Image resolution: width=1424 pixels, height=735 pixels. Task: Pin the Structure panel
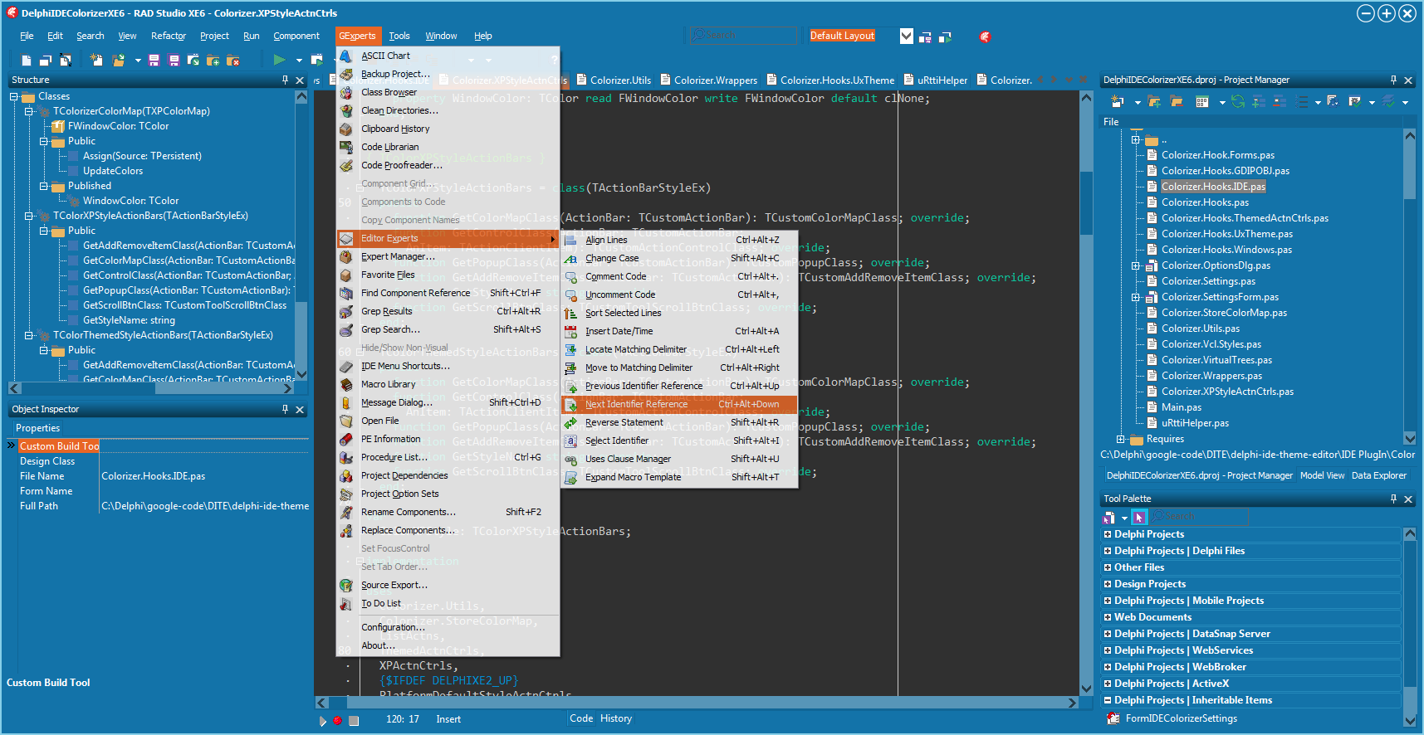[285, 80]
